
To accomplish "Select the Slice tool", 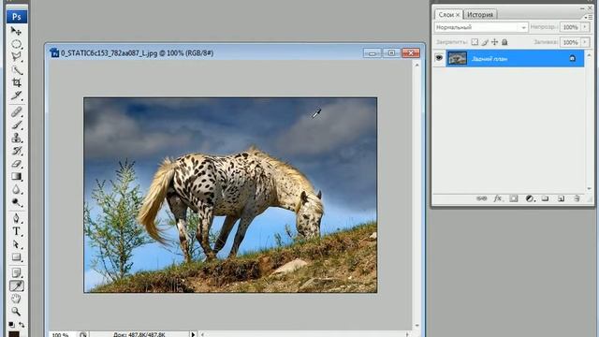I will (16, 95).
